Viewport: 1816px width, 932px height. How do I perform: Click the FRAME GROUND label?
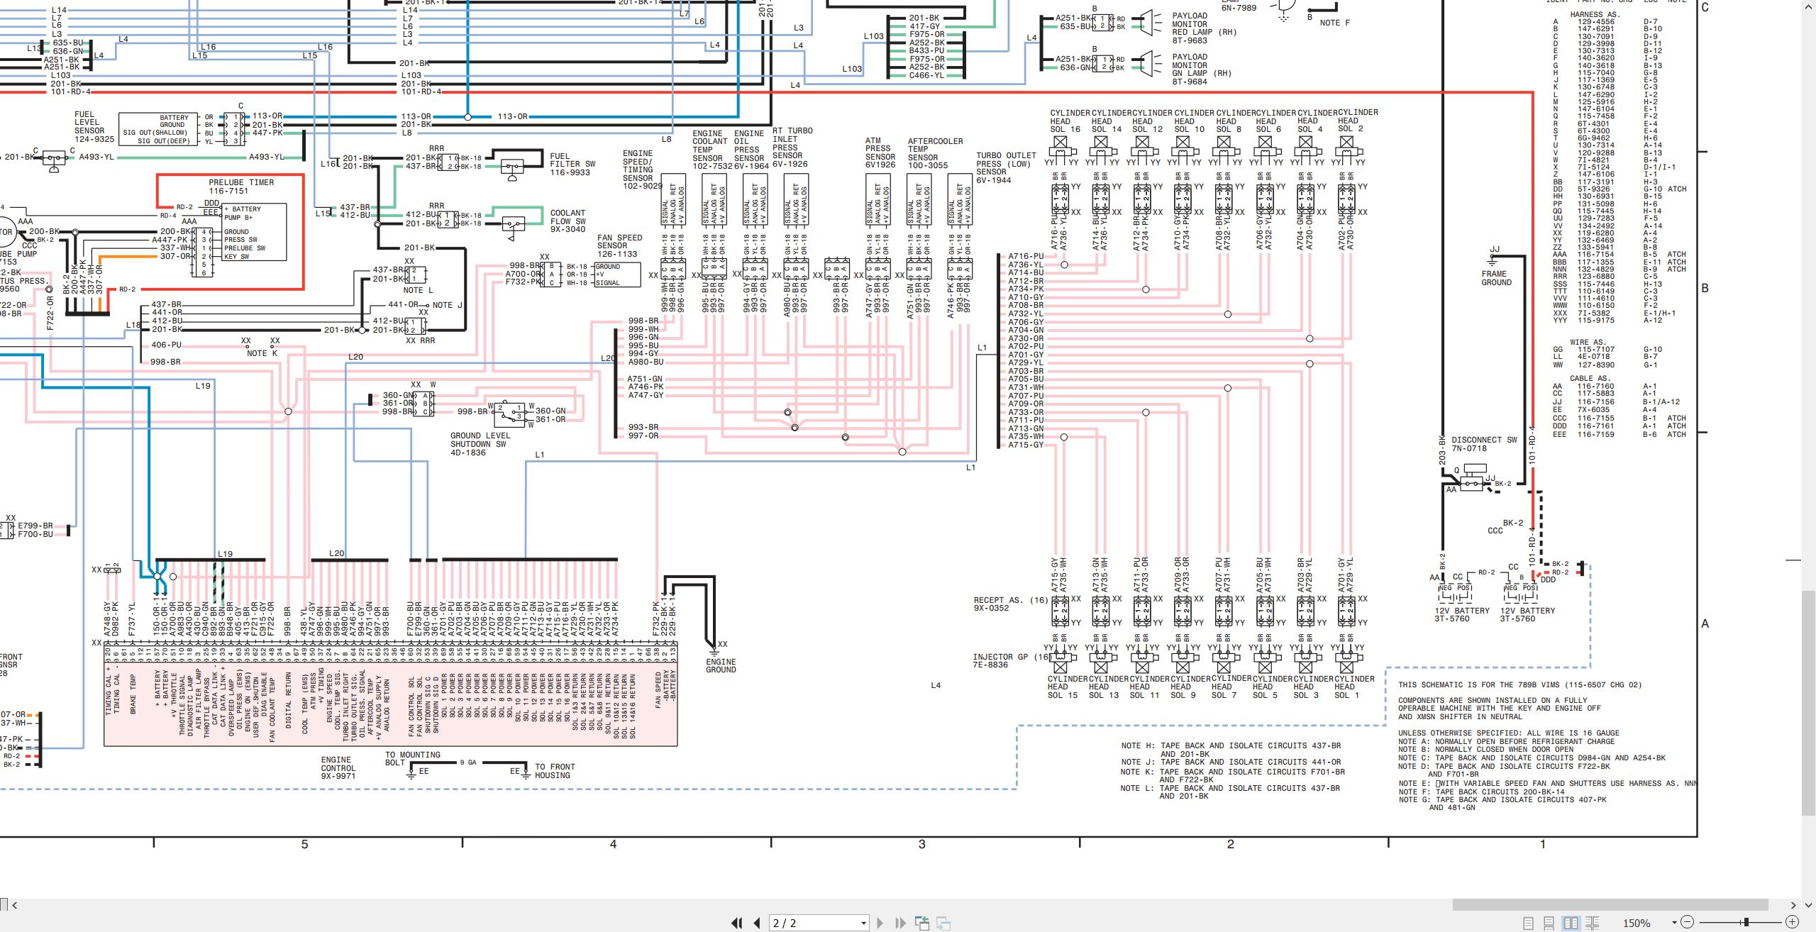(1496, 278)
